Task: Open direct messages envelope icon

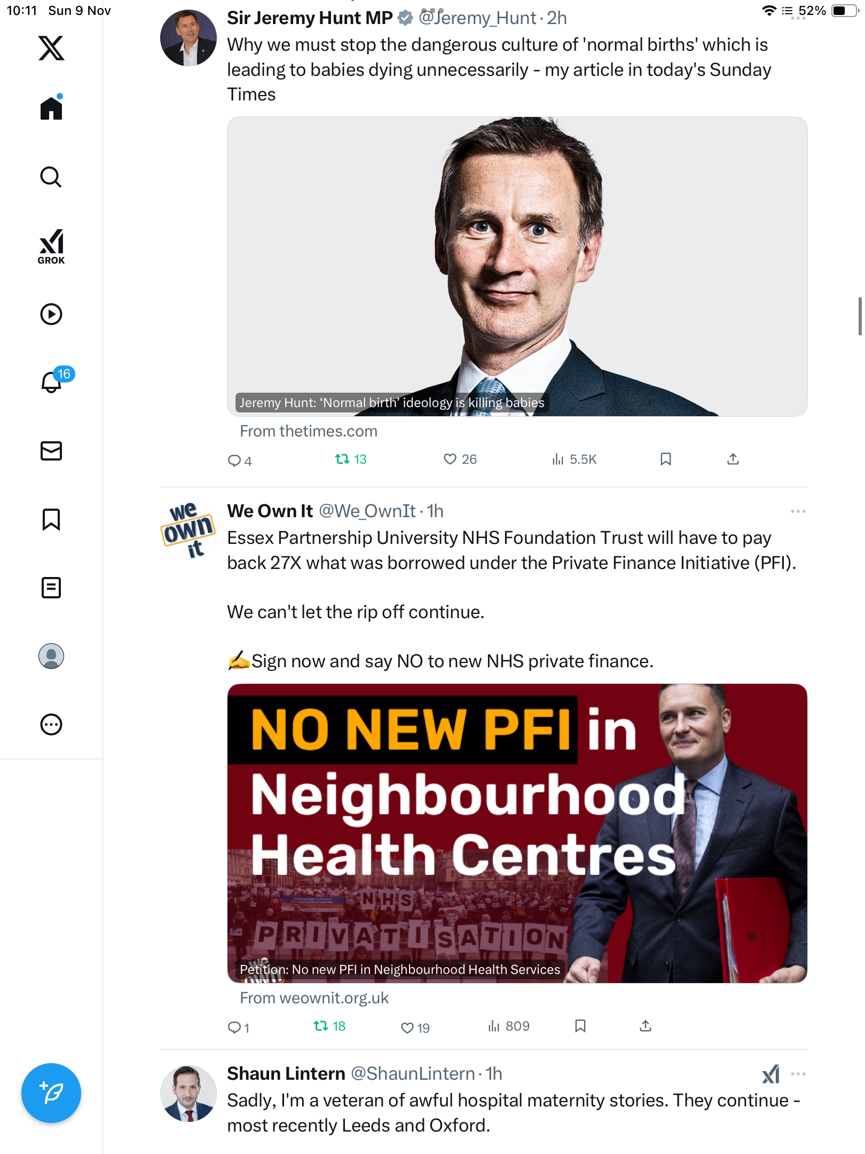Action: click(x=51, y=451)
